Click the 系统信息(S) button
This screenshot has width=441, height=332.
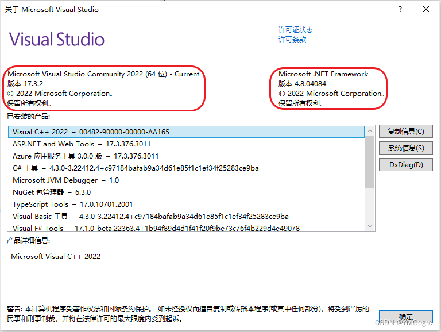[x=405, y=148]
